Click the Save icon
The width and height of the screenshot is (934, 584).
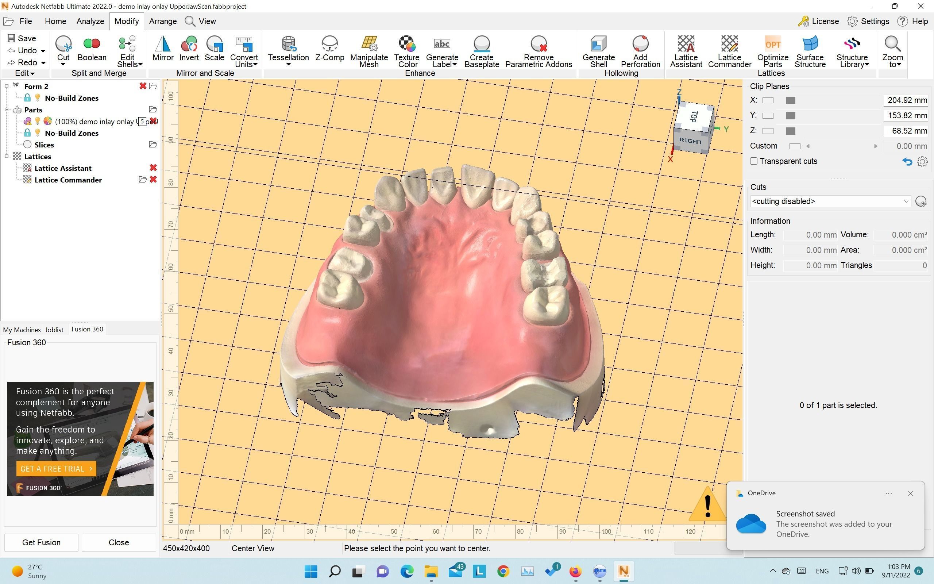[x=11, y=38]
